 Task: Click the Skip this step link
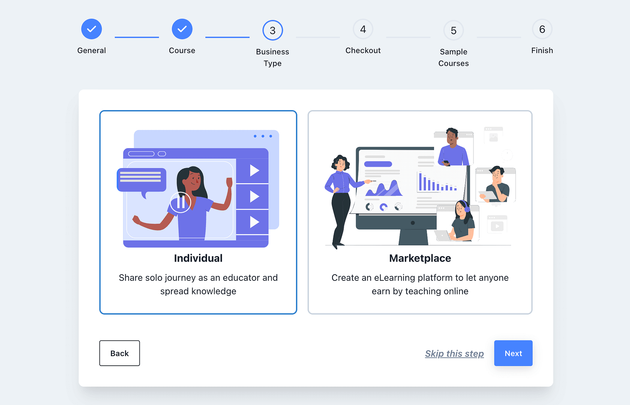click(x=454, y=354)
